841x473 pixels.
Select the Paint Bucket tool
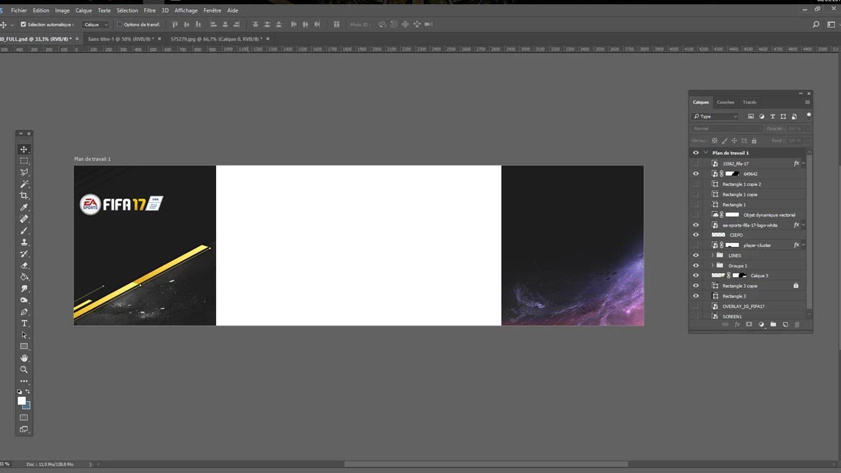click(x=24, y=277)
